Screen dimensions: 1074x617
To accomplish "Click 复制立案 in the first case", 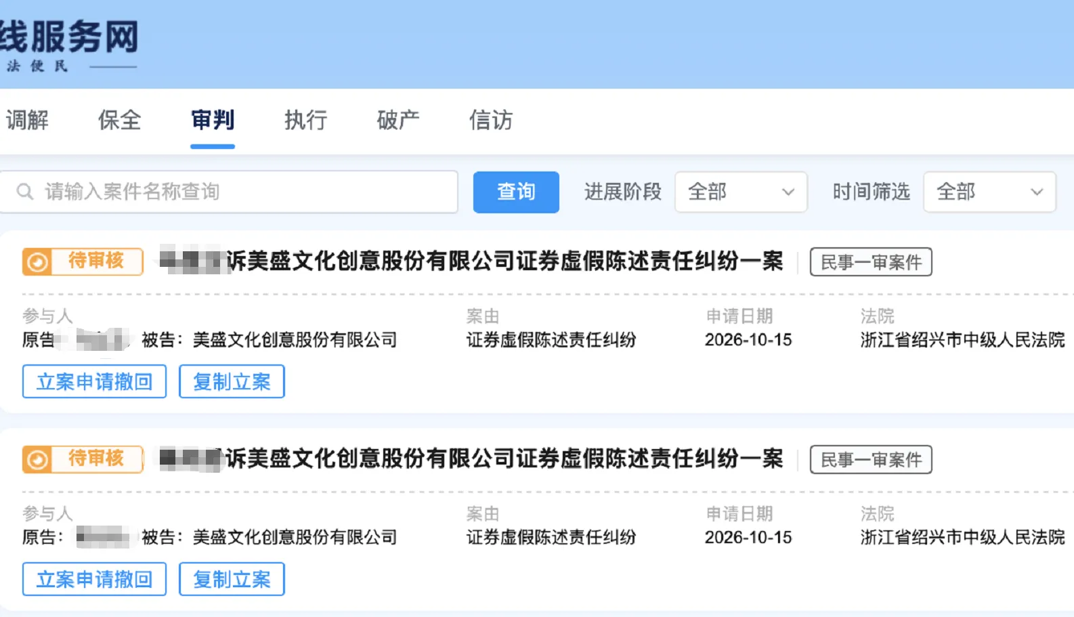I will pyautogui.click(x=232, y=381).
